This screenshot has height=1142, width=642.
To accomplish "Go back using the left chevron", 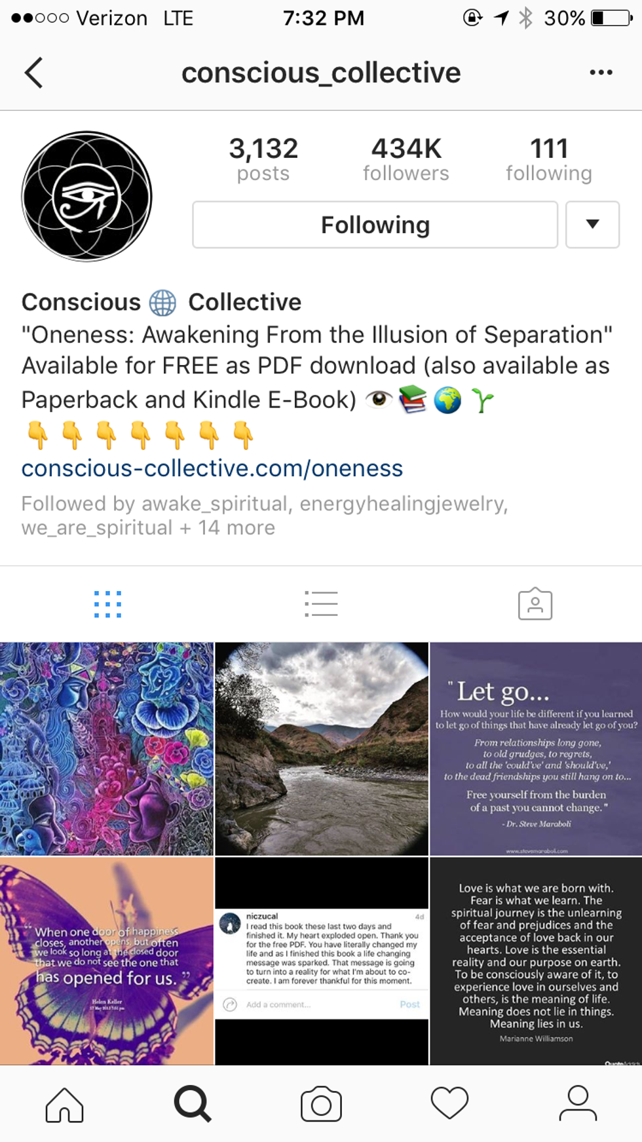I will [34, 72].
